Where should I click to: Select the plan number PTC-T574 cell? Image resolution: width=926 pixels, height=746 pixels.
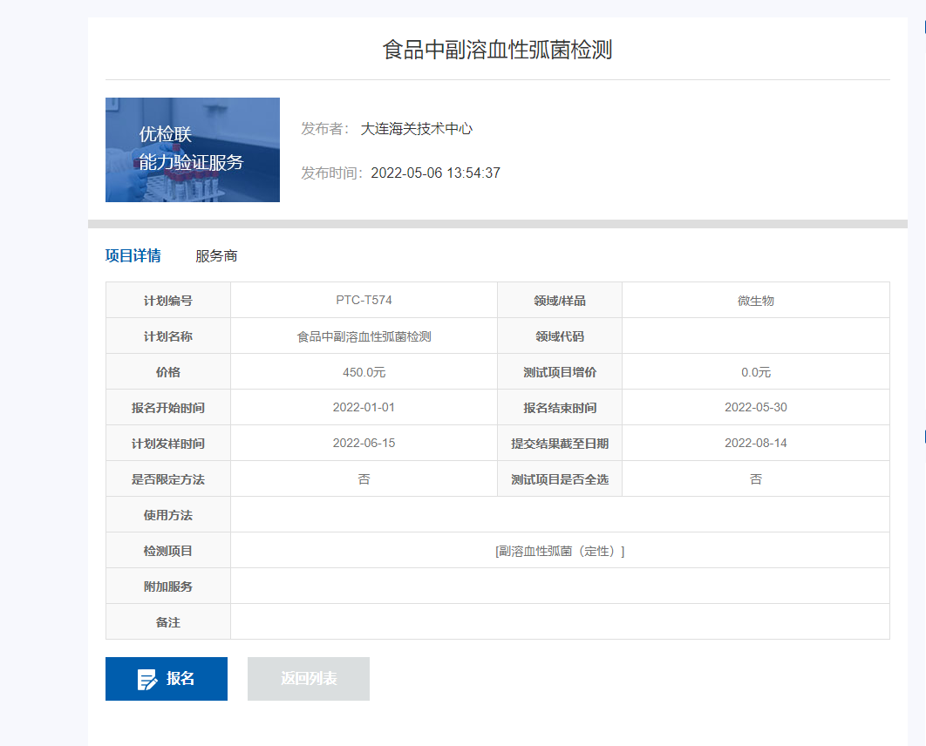click(x=364, y=301)
